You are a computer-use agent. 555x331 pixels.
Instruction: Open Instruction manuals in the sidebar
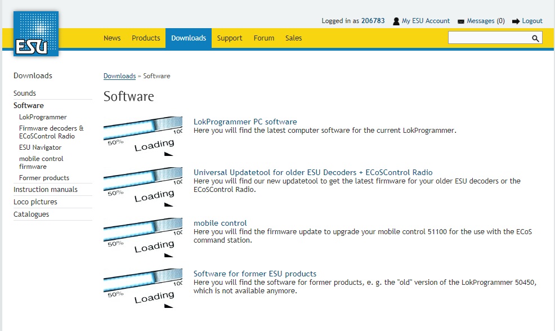coord(46,190)
